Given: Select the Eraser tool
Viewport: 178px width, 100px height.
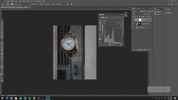Looking at the screenshot, I should coord(2,47).
